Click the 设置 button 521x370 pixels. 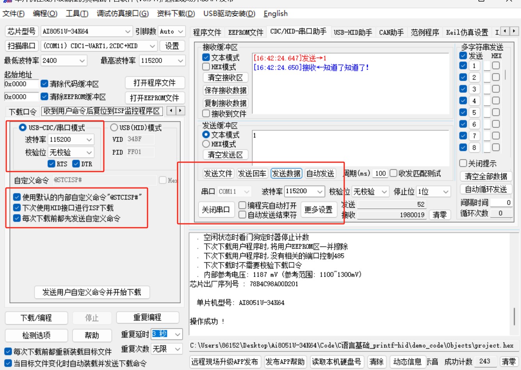coord(172,46)
